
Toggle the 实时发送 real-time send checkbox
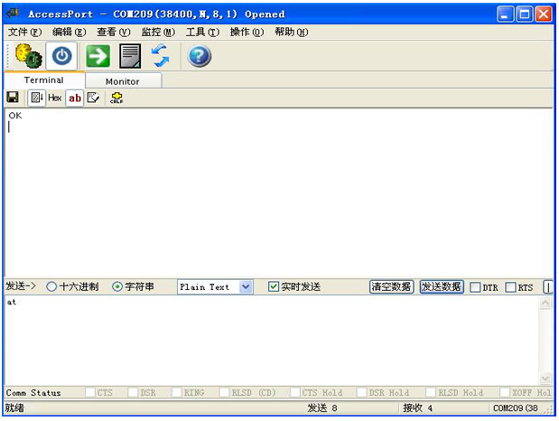(274, 286)
